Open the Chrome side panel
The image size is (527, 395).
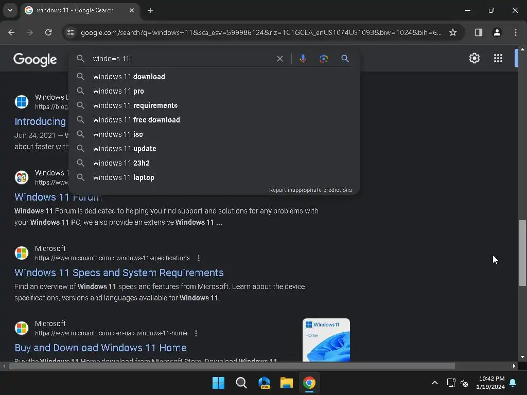[x=478, y=32]
